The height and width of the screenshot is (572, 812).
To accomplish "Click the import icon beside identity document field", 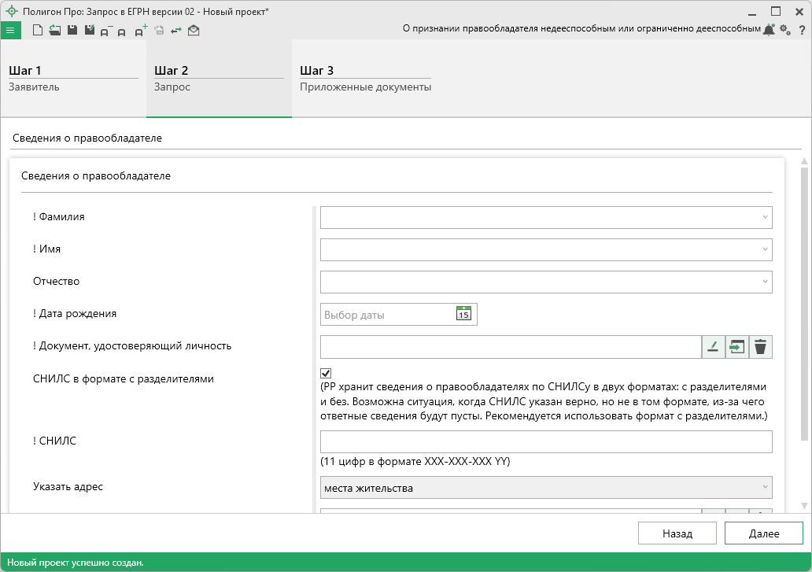I will tap(736, 347).
